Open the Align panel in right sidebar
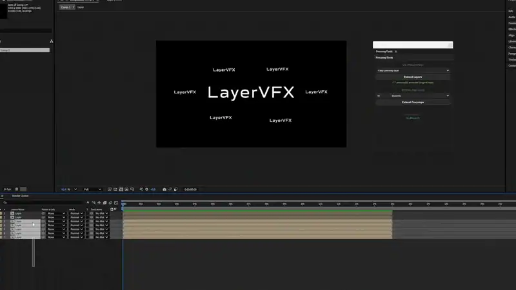 pos(511,35)
